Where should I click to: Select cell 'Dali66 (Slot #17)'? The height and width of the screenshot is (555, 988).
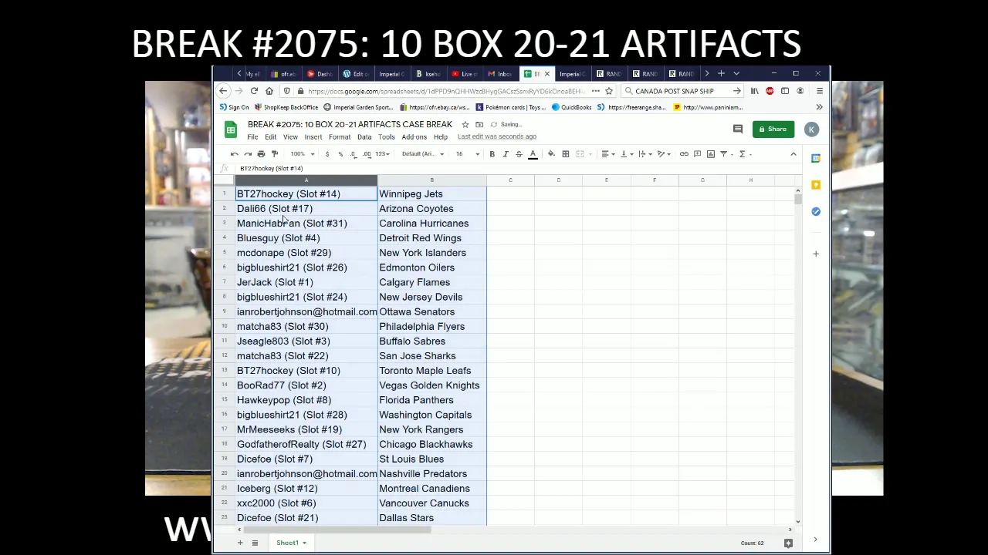(306, 208)
